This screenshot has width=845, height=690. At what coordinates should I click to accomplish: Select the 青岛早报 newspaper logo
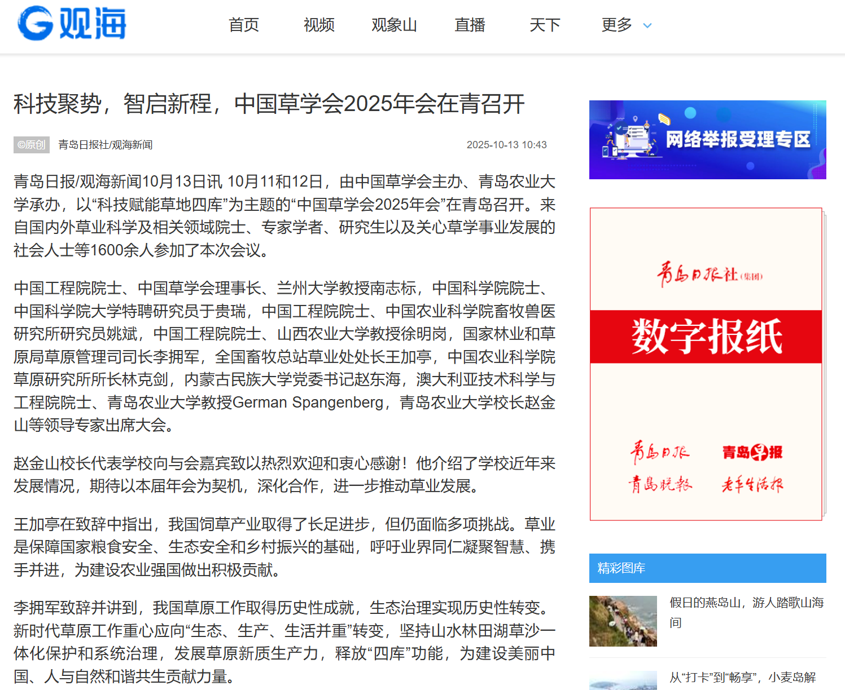tap(752, 452)
